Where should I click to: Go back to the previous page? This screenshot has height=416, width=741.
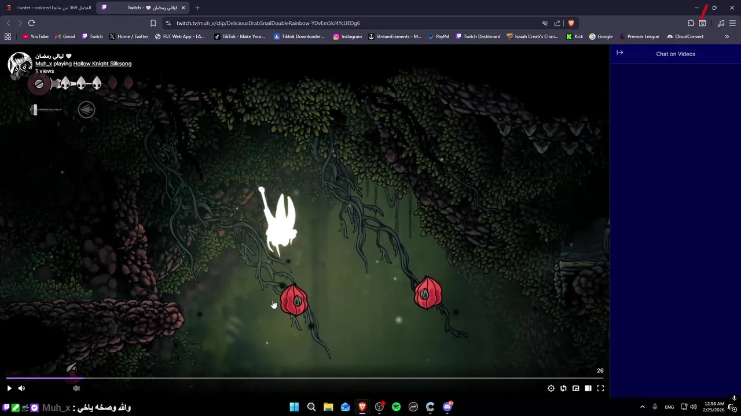(x=8, y=23)
